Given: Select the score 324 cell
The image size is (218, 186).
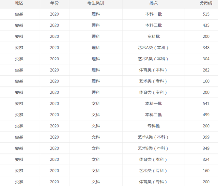Looking at the screenshot, I should 206,159.
